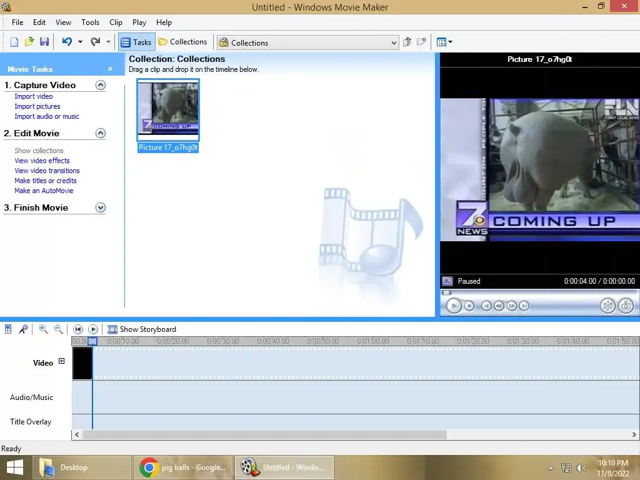
Task: Rewind the timeline to start
Action: point(78,329)
